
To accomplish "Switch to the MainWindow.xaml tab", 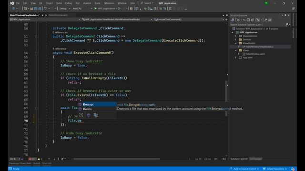I will pyautogui.click(x=58, y=15).
